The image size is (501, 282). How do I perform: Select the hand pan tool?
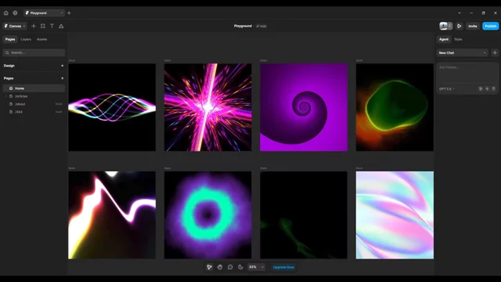pos(220,267)
